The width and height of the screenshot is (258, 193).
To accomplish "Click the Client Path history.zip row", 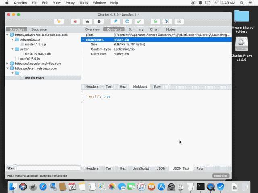I will pyautogui.click(x=156, y=54).
